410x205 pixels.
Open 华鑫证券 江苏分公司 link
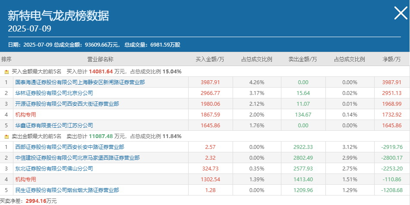[x=54, y=126]
